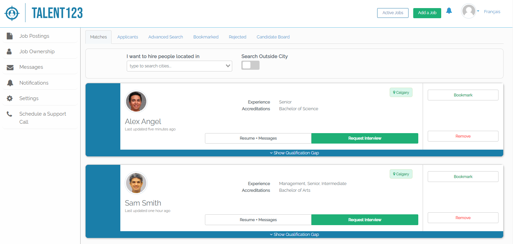Switch to the Applicants tab
Image resolution: width=513 pixels, height=244 pixels.
[127, 37]
